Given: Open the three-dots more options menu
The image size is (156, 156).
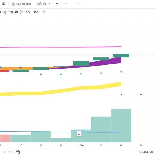Looking at the screenshot, I should pos(78,4).
